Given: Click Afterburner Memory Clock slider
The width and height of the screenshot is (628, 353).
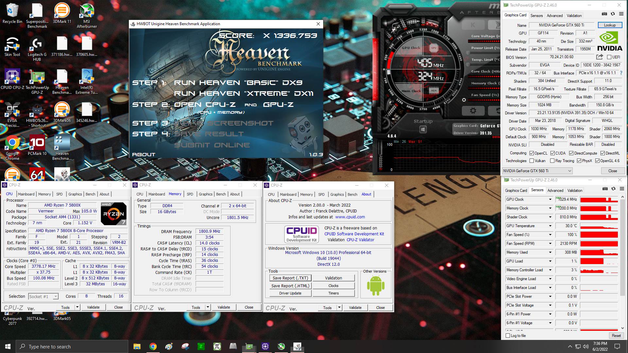Looking at the screenshot, I should (484, 89).
